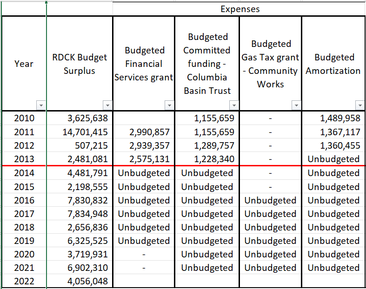Open the Year column filter dropdown
Viewport: 366px width, 289px height.
pos(41,105)
